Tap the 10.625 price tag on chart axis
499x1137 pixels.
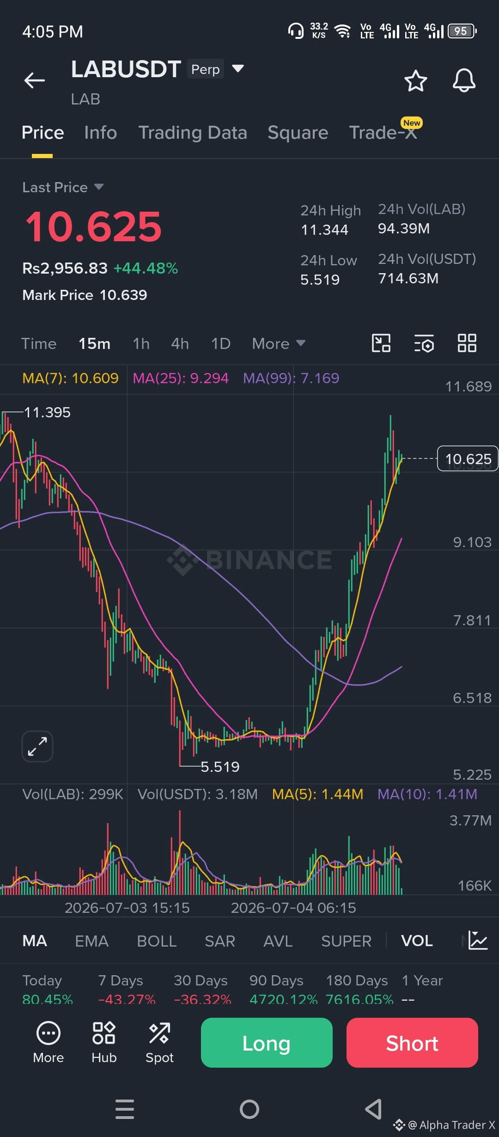[x=468, y=458]
